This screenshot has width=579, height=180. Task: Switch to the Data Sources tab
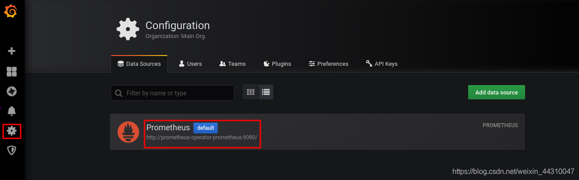pyautogui.click(x=139, y=64)
